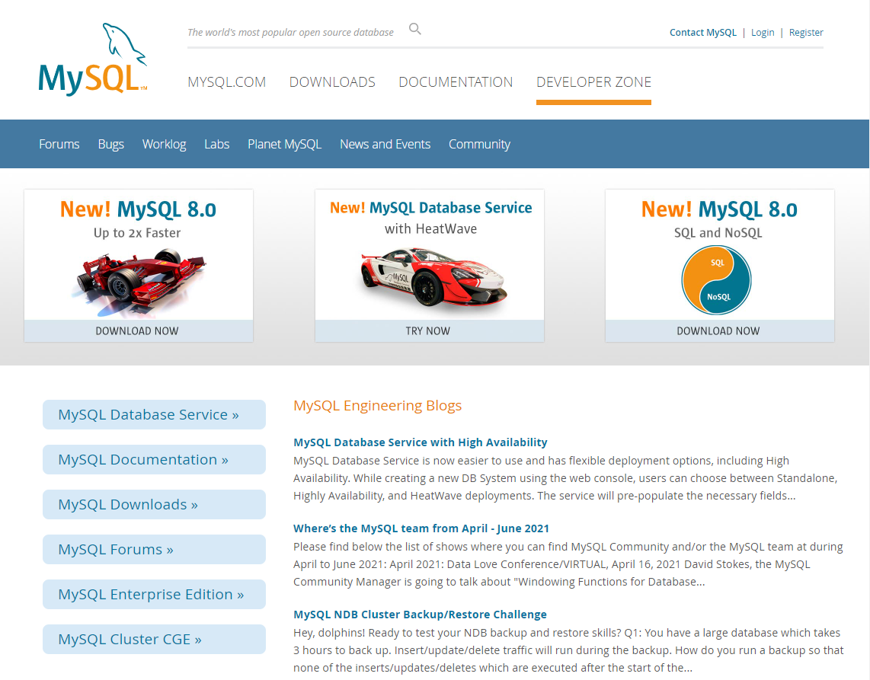870x680 pixels.
Task: Open the Bugs menu item
Action: (111, 144)
